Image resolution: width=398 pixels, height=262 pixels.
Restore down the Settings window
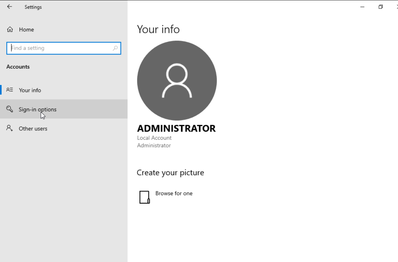[380, 7]
